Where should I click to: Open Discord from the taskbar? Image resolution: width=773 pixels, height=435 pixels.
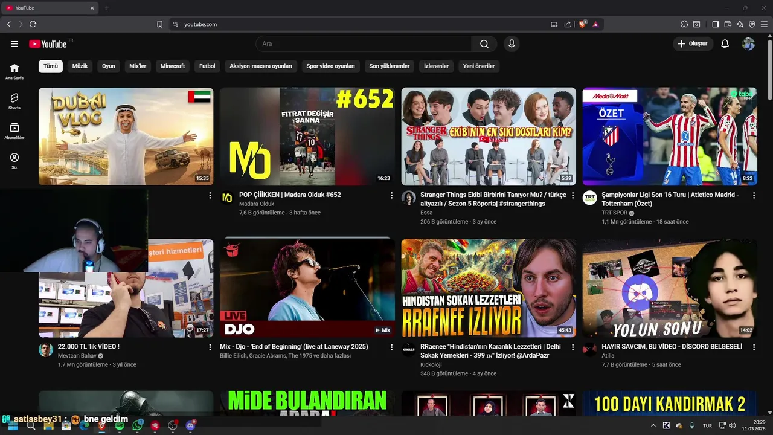191,425
